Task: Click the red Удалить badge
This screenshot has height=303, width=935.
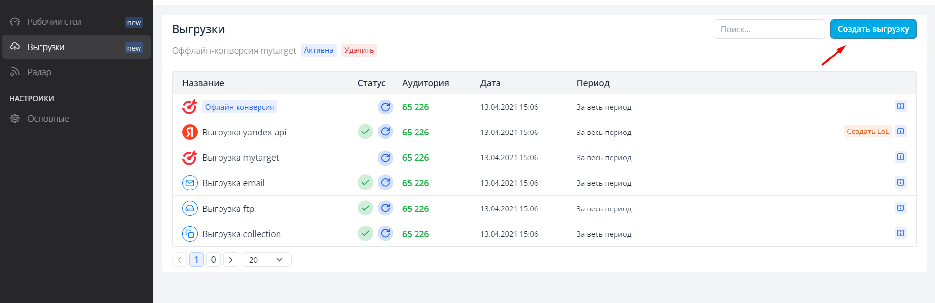Action: coord(359,50)
